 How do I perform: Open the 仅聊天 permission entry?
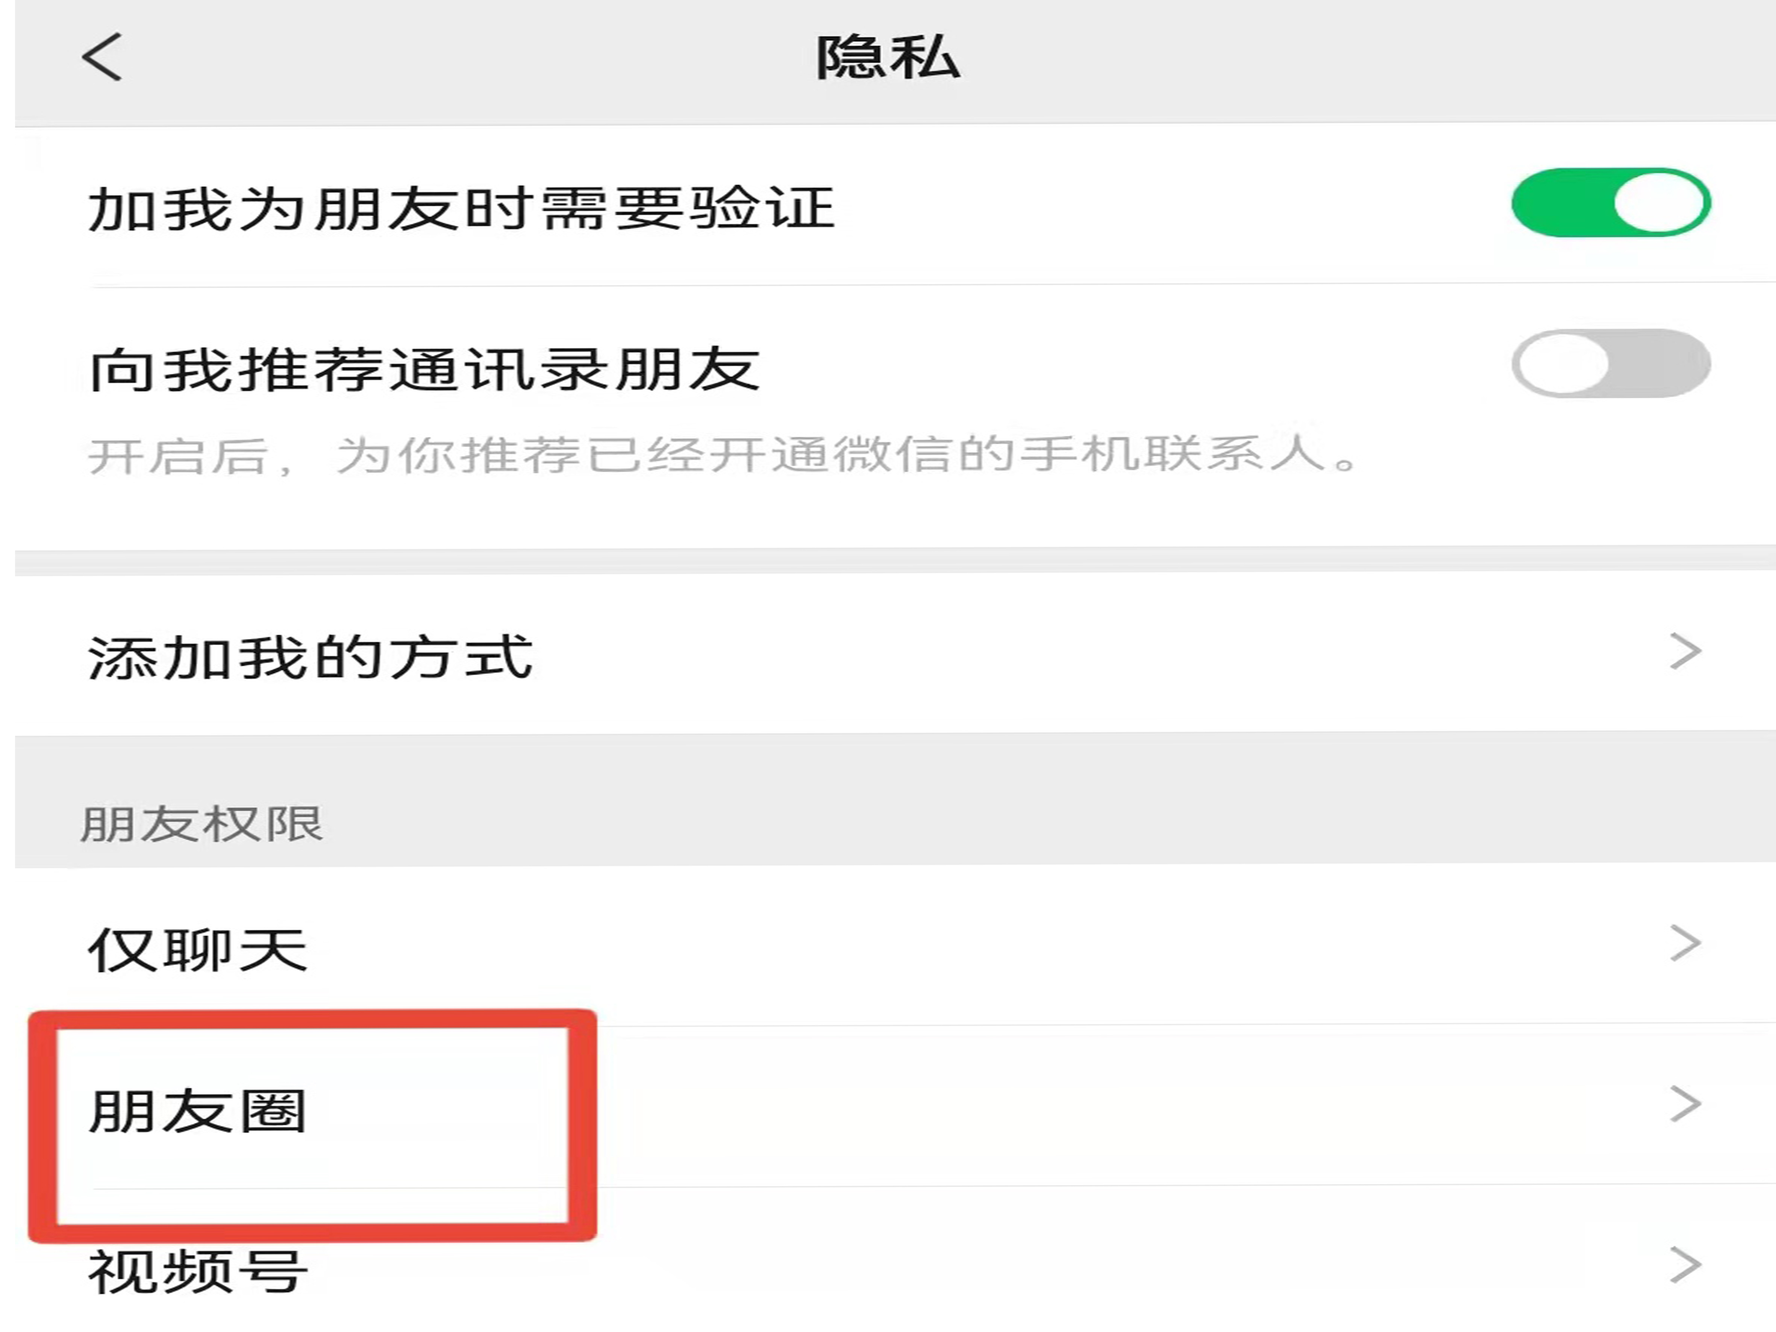click(x=197, y=950)
